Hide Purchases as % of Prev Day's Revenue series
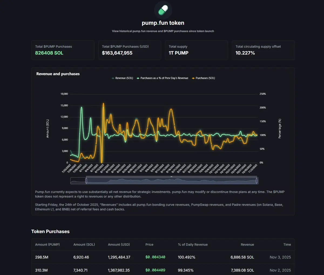The image size is (324, 275). point(162,78)
